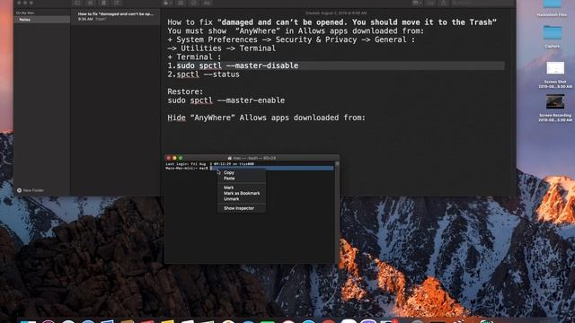Click the "Hide AnyWhere Allows apps" line
Viewport: 575px width, 323px height.
pos(267,118)
